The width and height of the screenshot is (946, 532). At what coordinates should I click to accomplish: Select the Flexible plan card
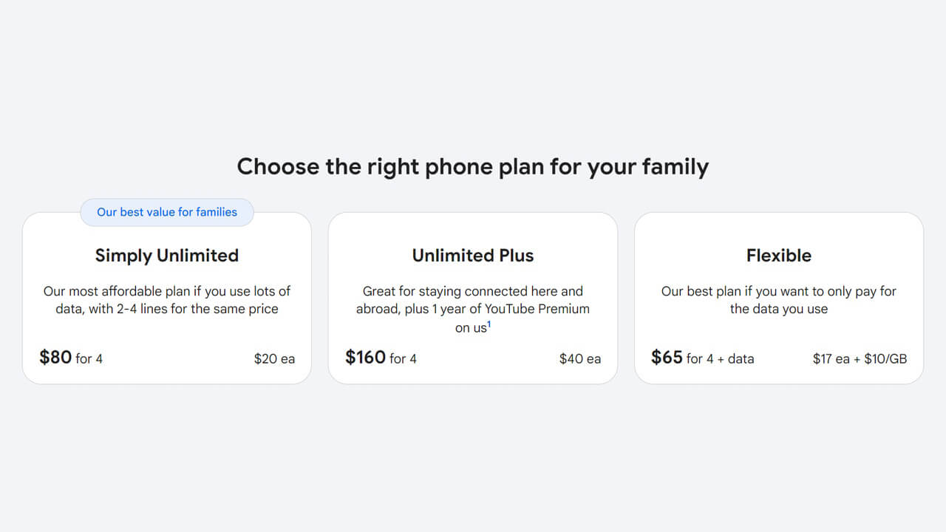click(x=779, y=336)
